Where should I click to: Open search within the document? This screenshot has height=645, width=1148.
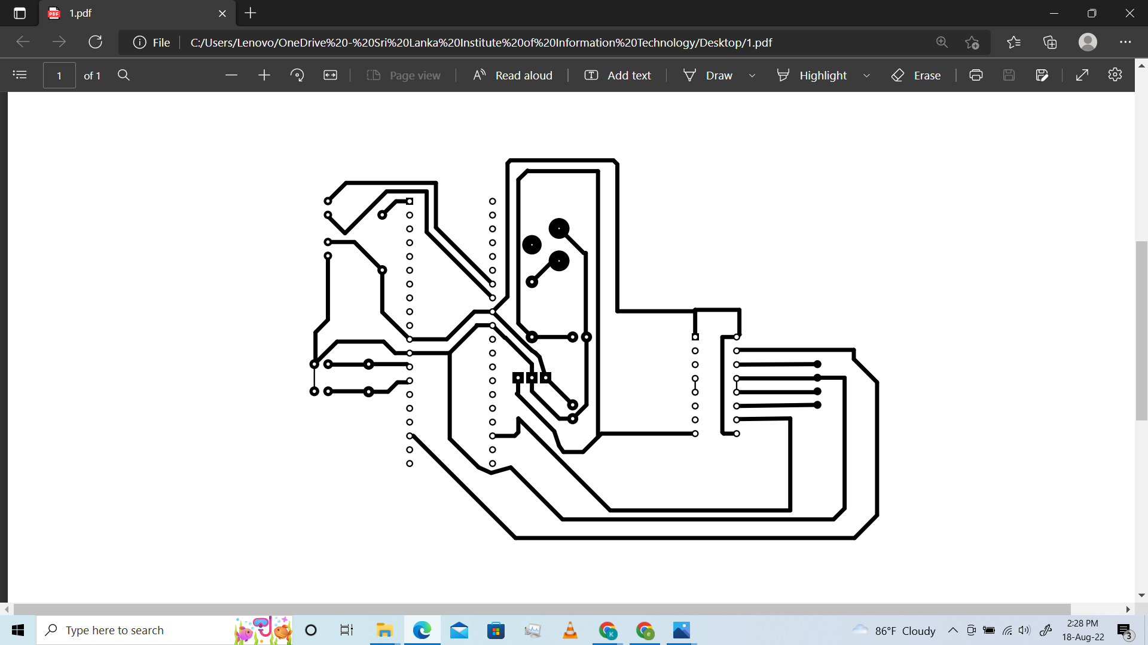click(x=123, y=75)
